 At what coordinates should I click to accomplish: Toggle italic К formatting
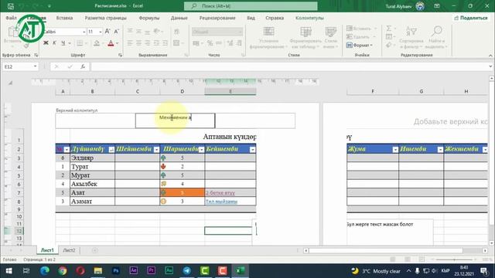(x=54, y=43)
